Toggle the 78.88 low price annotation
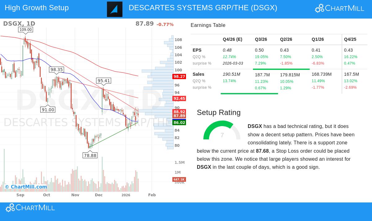 pos(90,155)
